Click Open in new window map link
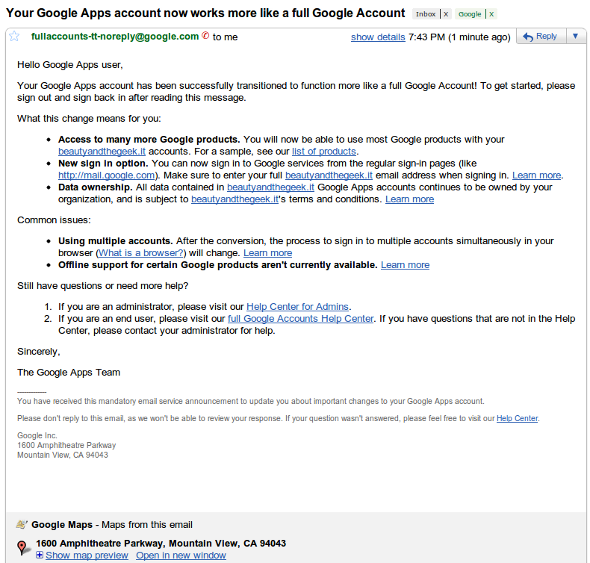Screen dimensions: 590x563 click(x=181, y=555)
